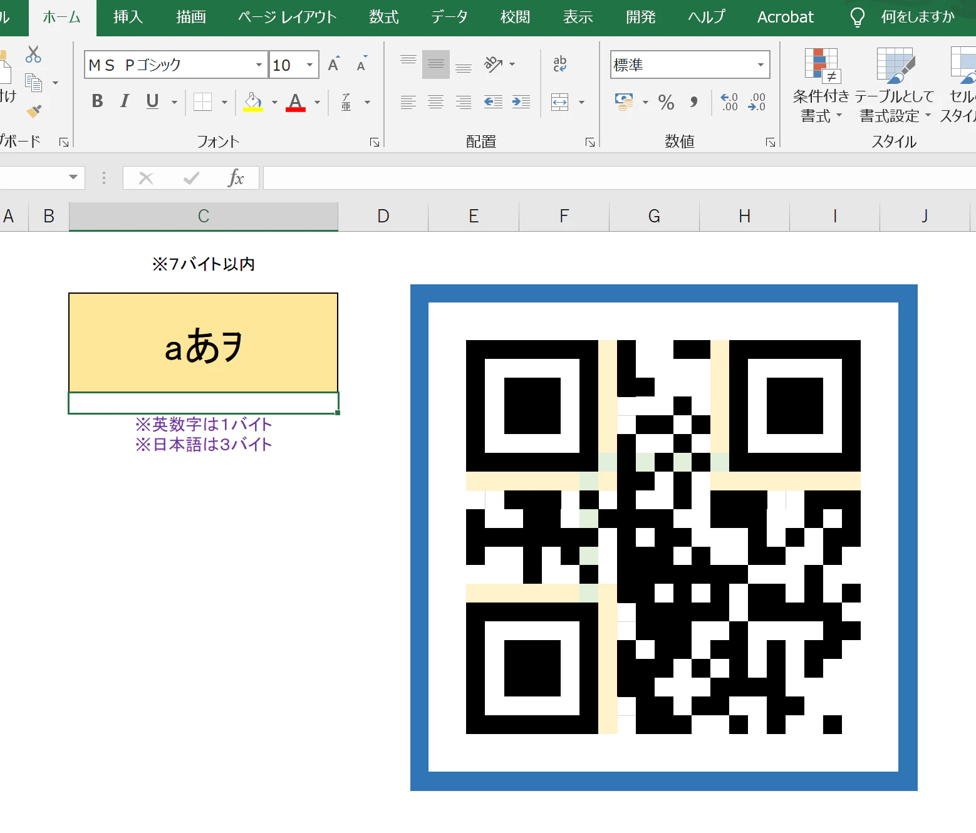Switch to the Acrobat tab
This screenshot has height=833, width=976.
[x=786, y=17]
